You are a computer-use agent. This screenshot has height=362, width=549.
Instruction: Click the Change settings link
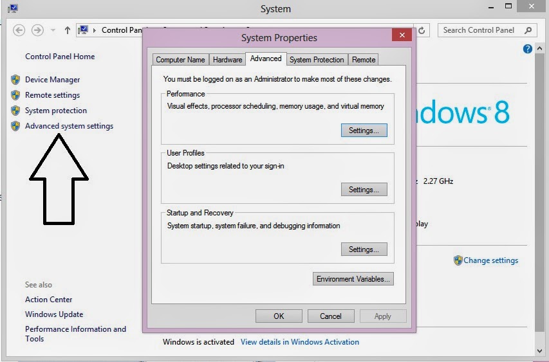[490, 260]
